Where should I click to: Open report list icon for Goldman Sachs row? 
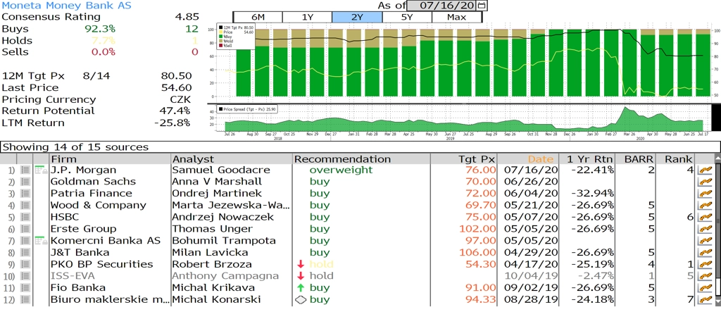click(26, 182)
